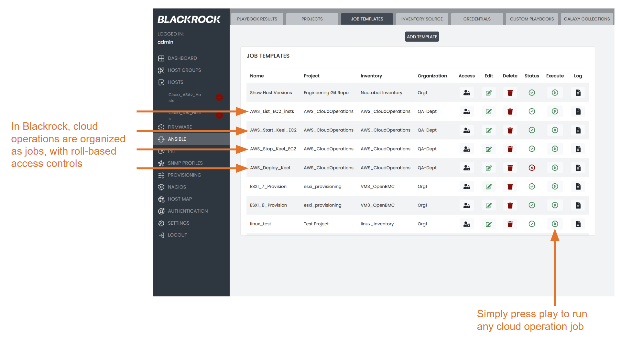Open SNMP Profiles in sidebar
This screenshot has width=621, height=347.
point(185,163)
